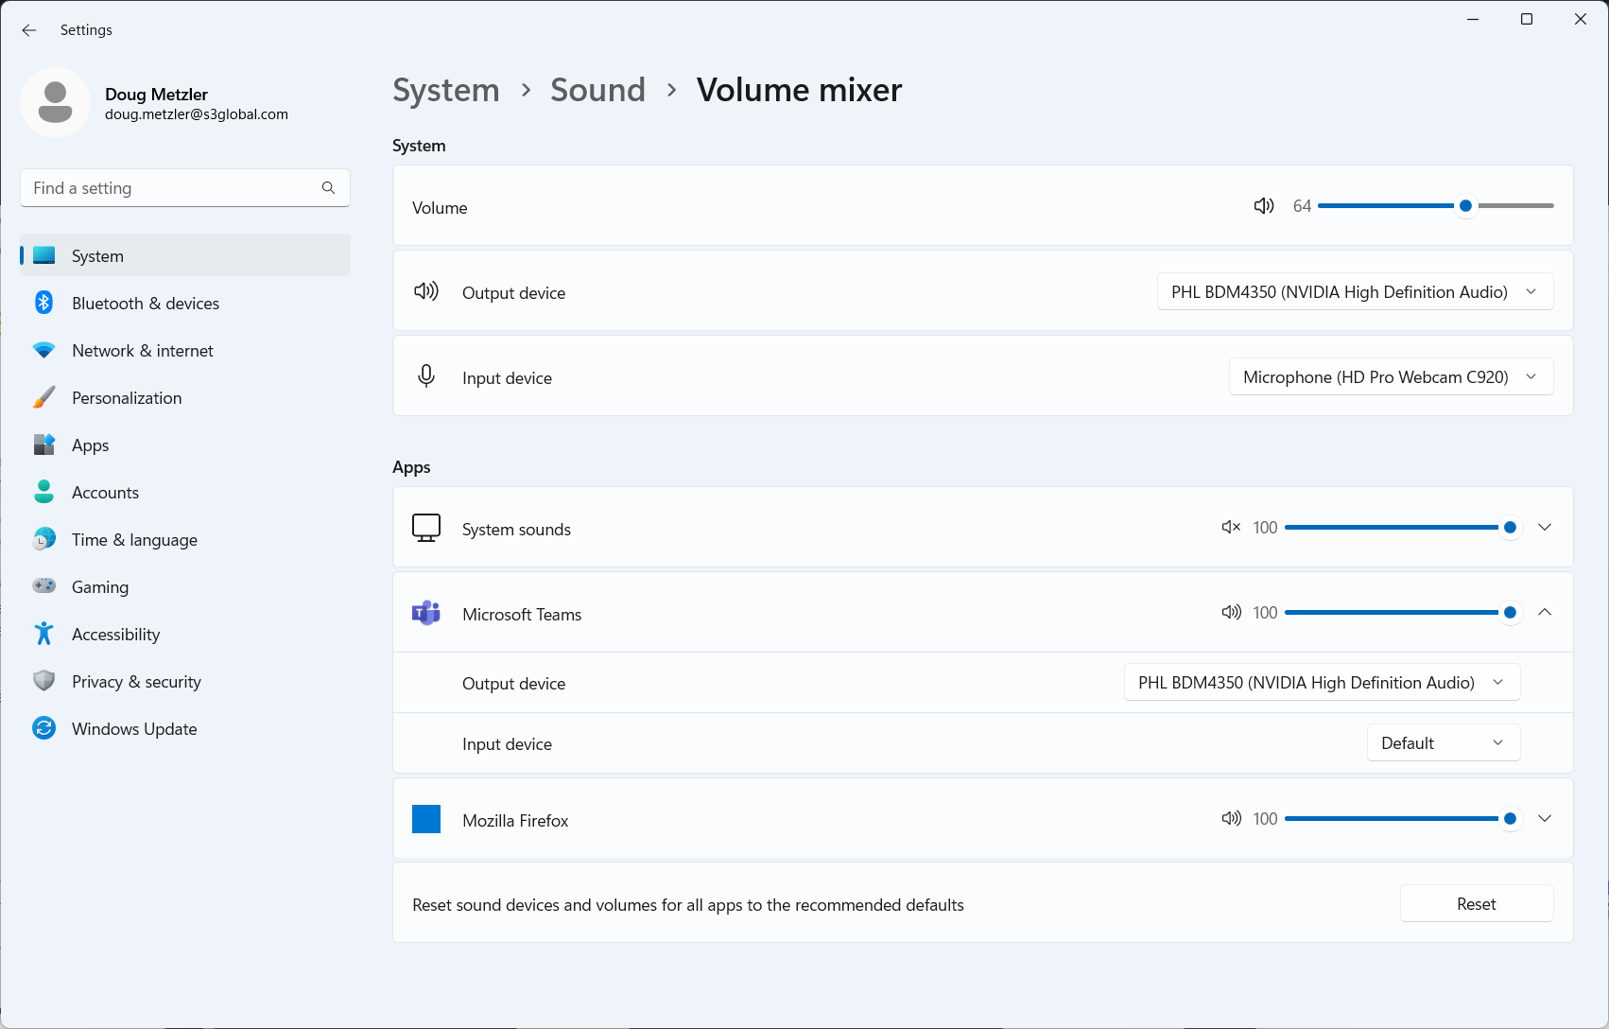Click the Mozilla Firefox app icon
This screenshot has height=1029, width=1609.
pyautogui.click(x=426, y=819)
